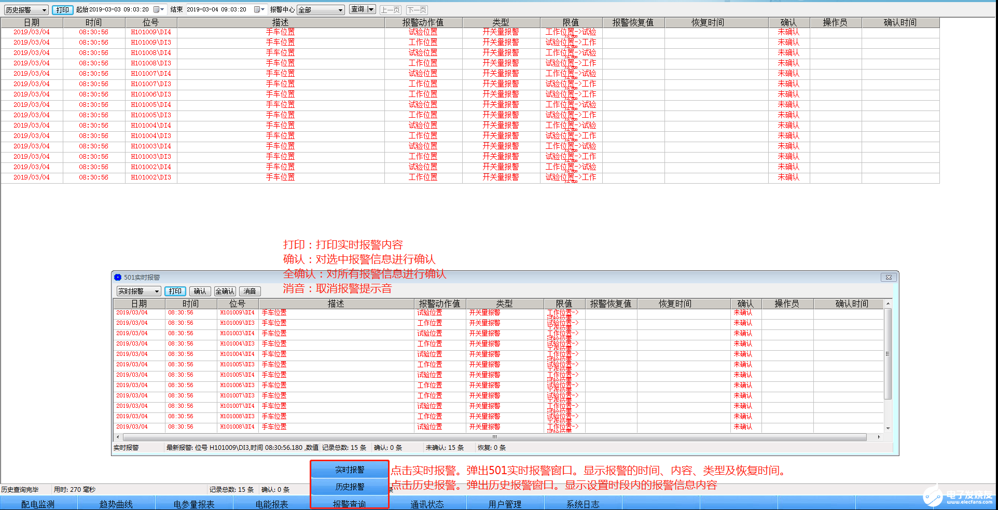Click 最新报警 status text in 501 window

242,447
